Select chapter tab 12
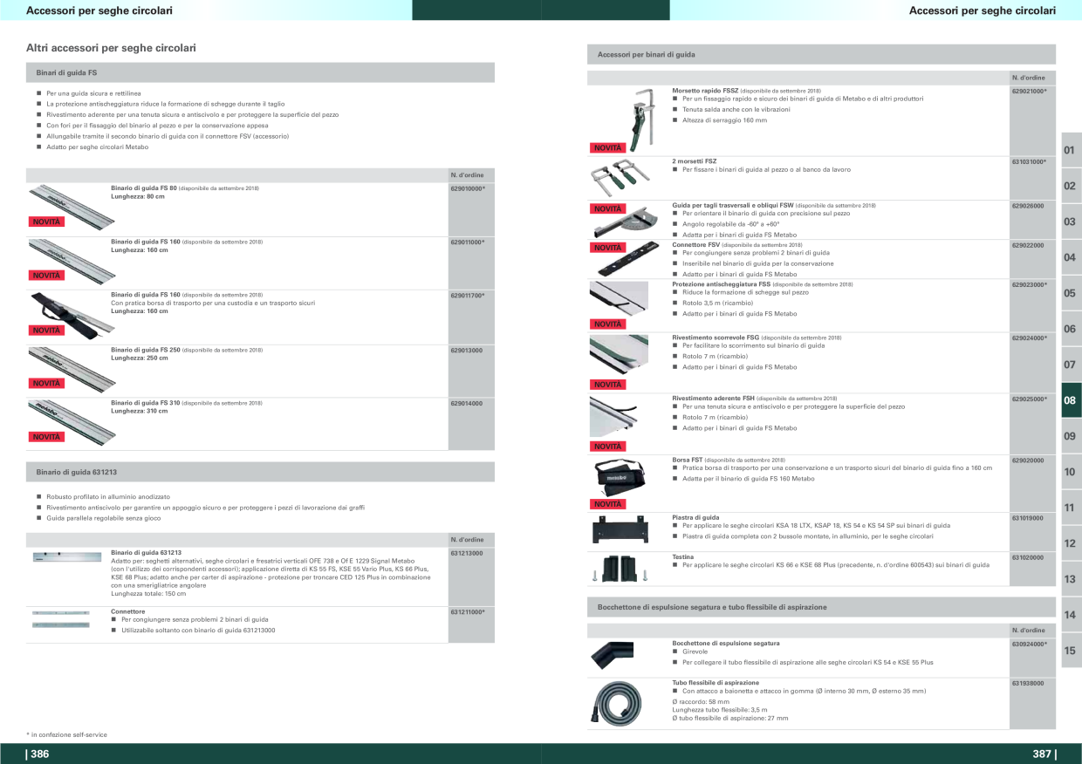Image resolution: width=1082 pixels, height=764 pixels. click(x=1070, y=543)
